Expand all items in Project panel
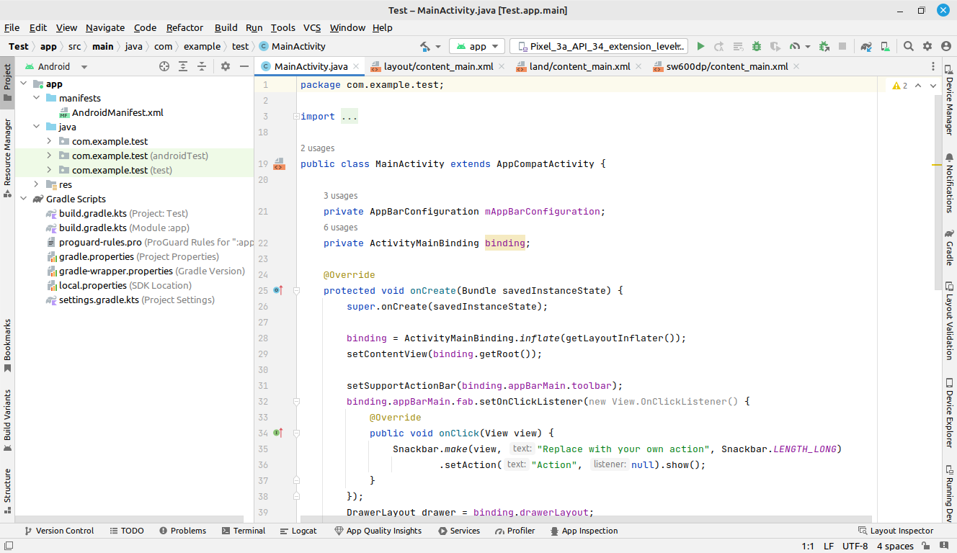Image resolution: width=957 pixels, height=553 pixels. 183,66
